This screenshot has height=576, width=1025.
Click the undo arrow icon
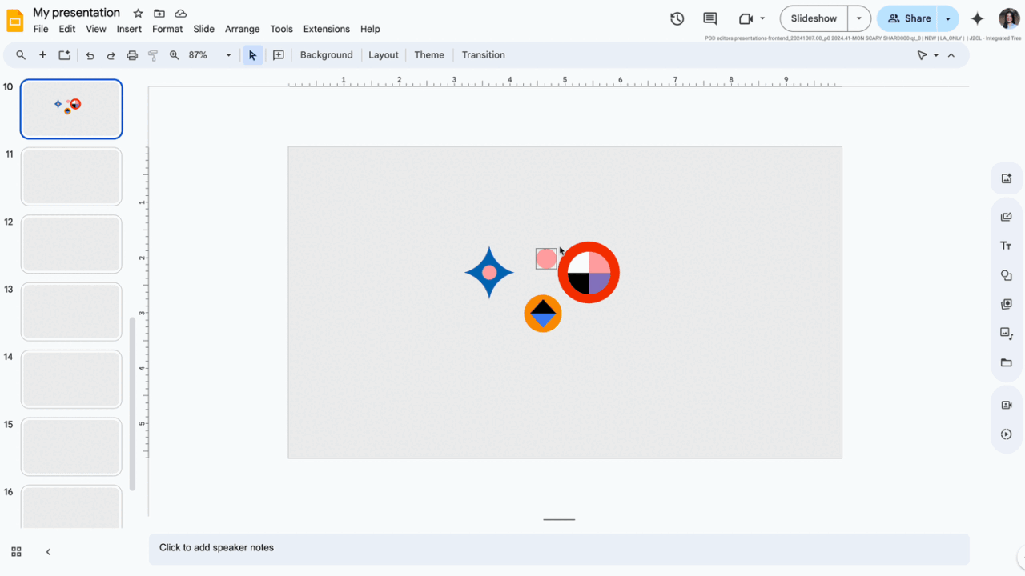point(90,55)
